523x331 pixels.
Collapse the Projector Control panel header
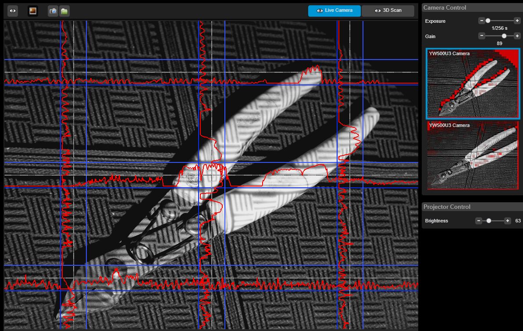point(471,207)
